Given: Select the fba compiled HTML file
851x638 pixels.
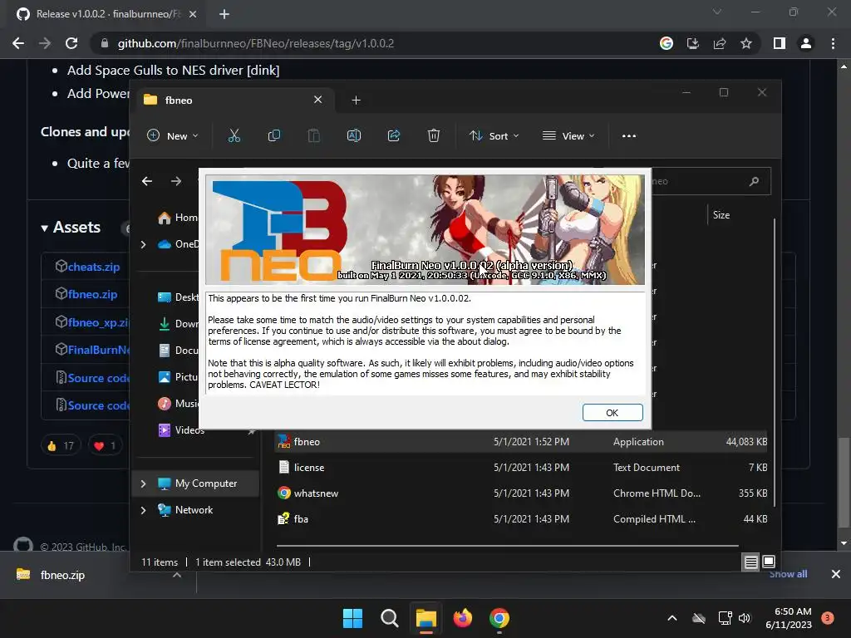Looking at the screenshot, I should [521, 518].
